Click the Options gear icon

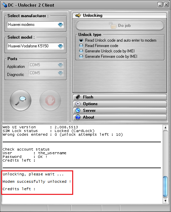coord(78,104)
